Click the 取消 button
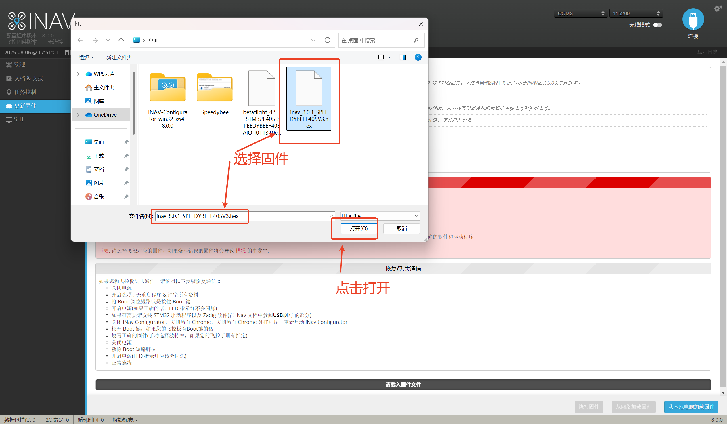This screenshot has width=727, height=424. point(401,228)
